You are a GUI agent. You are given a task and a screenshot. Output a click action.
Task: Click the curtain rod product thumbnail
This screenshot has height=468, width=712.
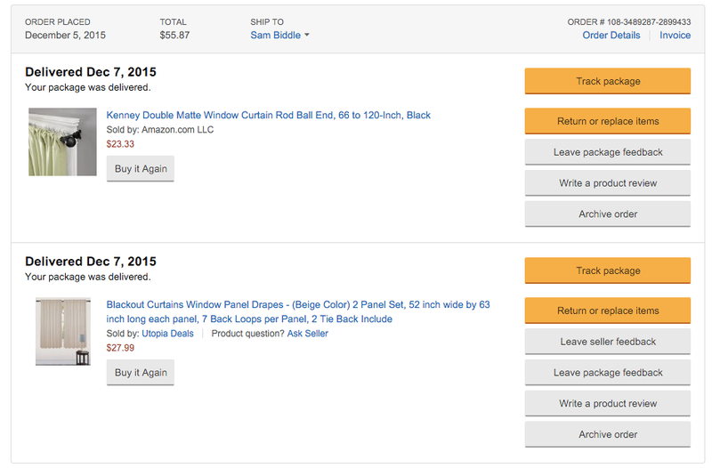pyautogui.click(x=62, y=141)
